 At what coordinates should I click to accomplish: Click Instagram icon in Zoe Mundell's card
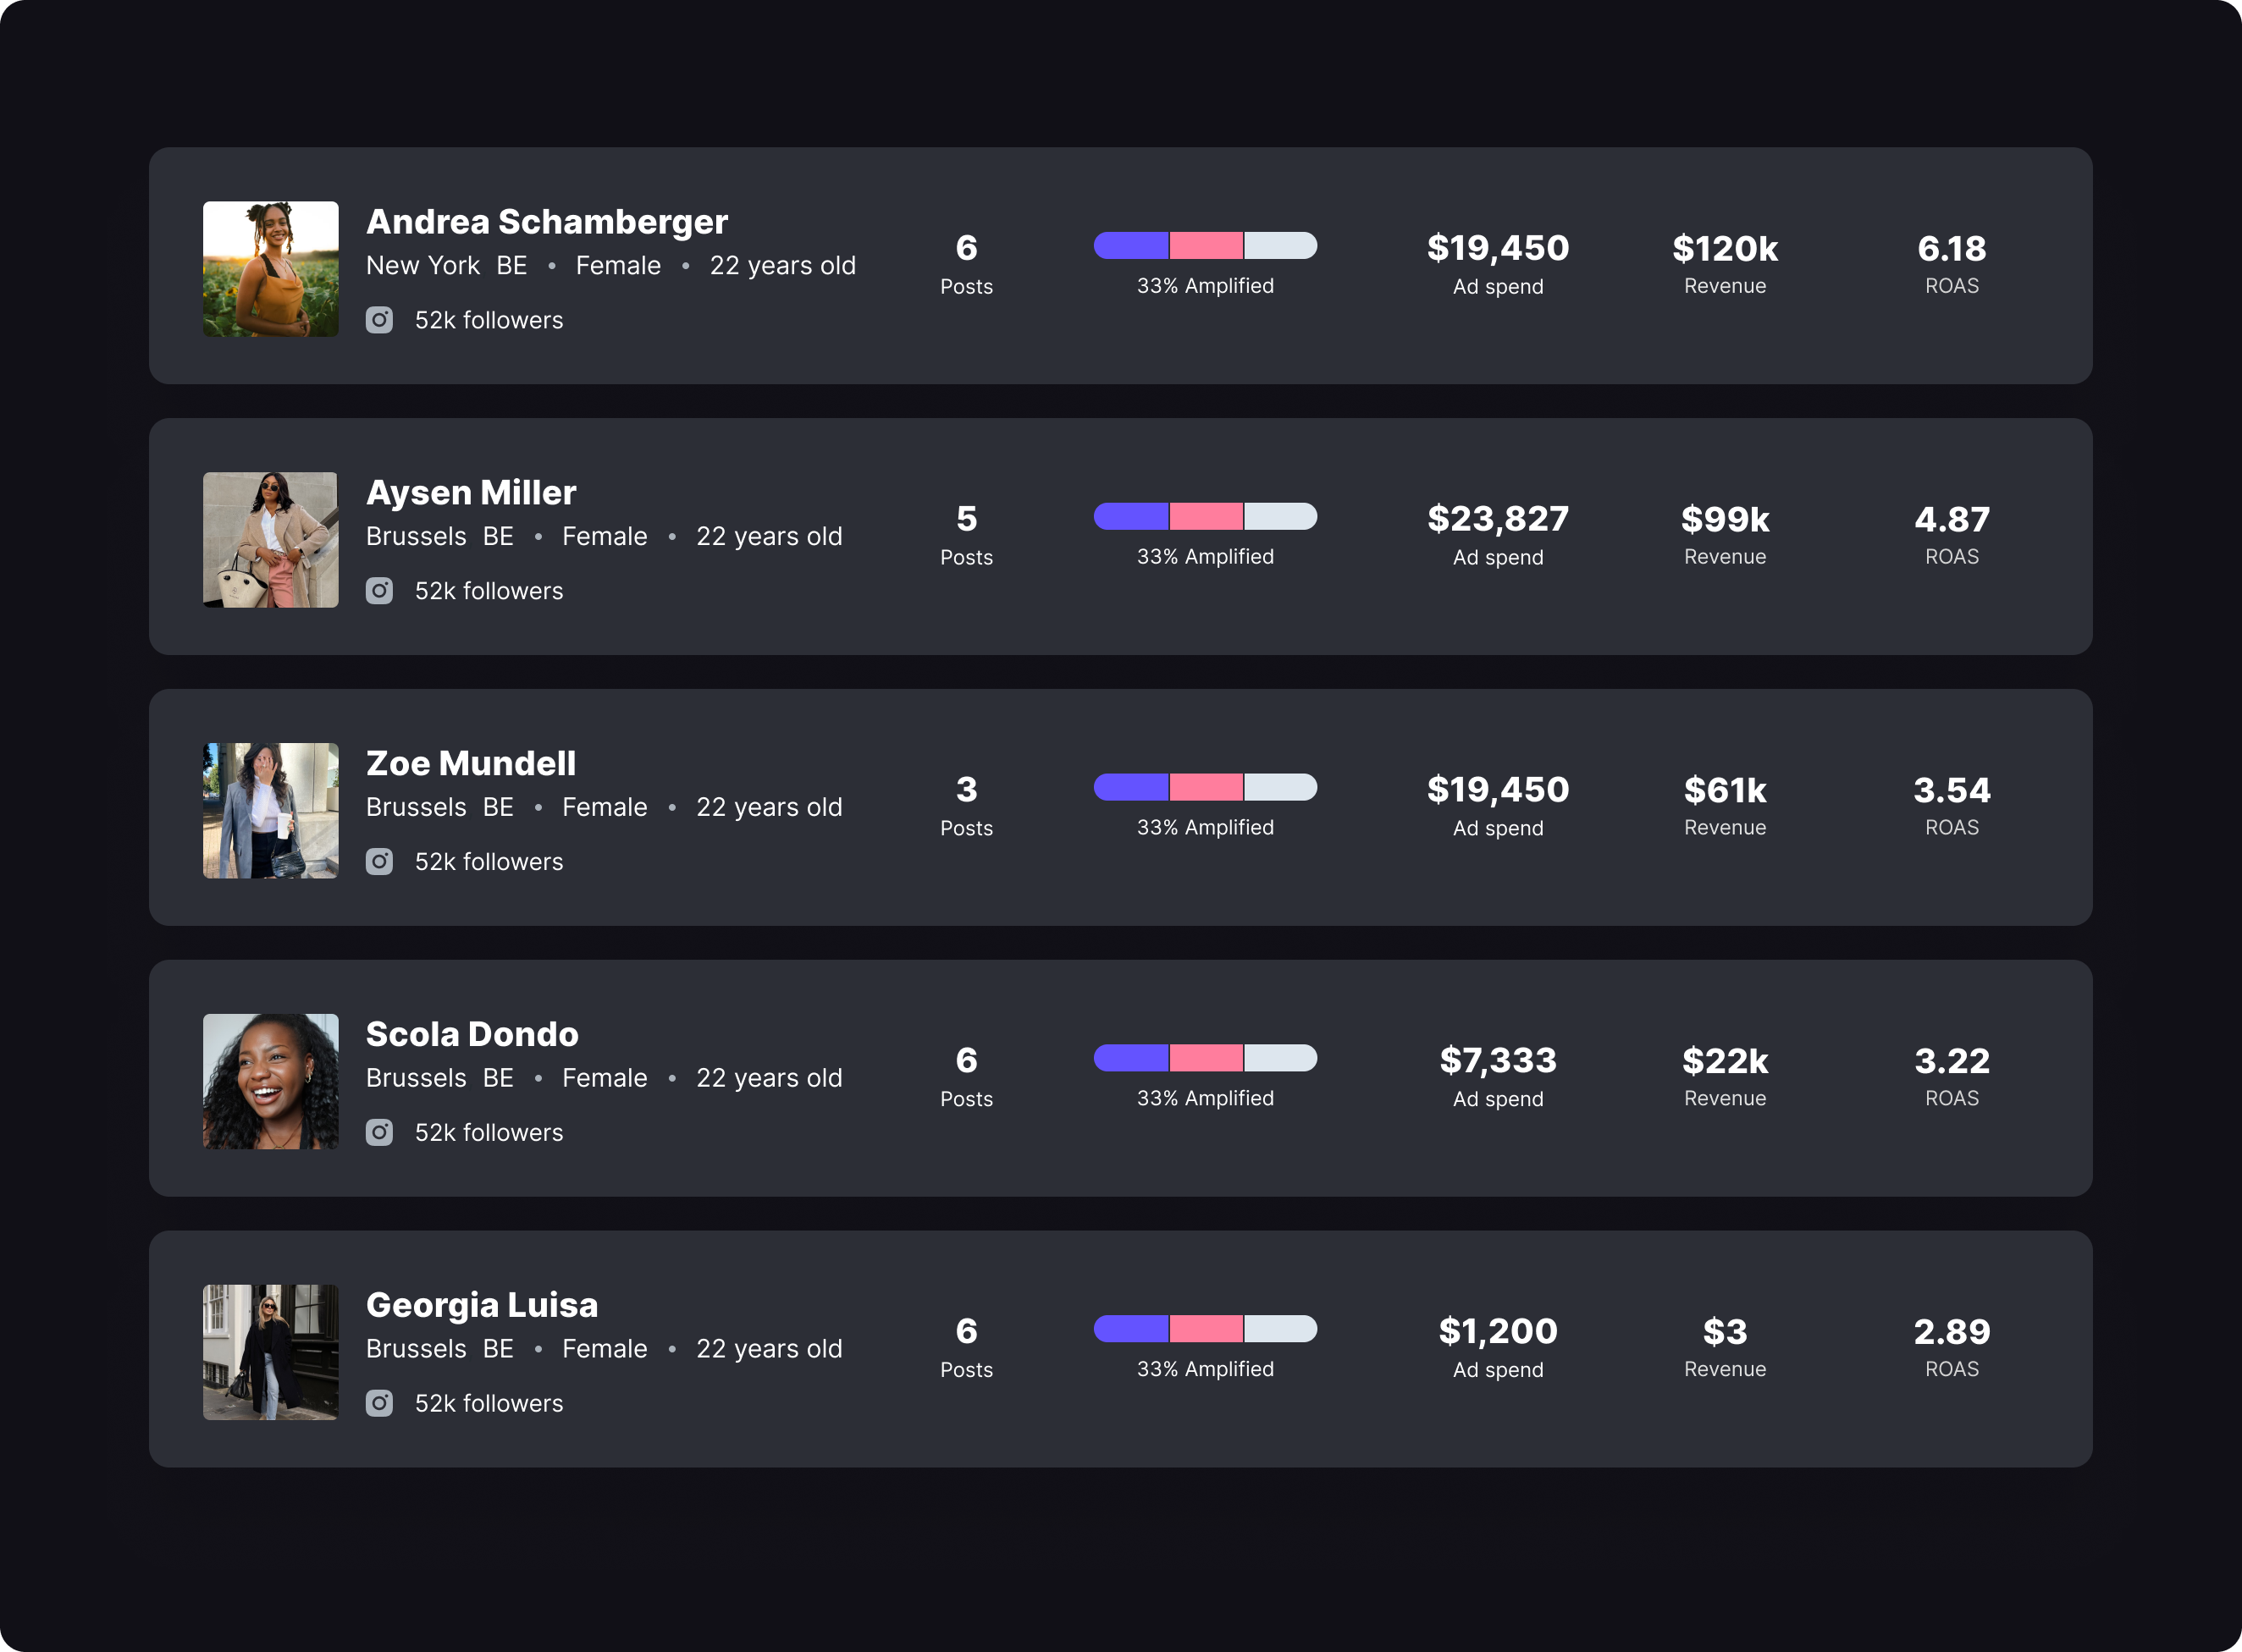(x=379, y=862)
